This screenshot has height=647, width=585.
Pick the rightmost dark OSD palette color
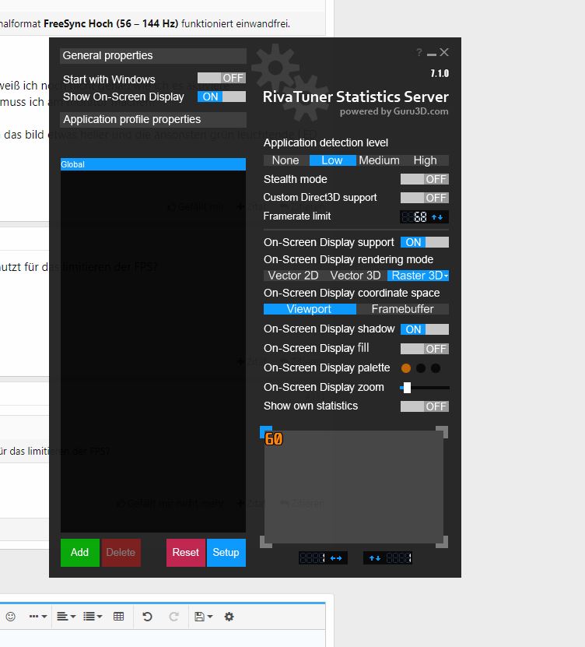tap(436, 368)
